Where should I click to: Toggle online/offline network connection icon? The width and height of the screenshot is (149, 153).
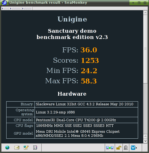[110, 148]
